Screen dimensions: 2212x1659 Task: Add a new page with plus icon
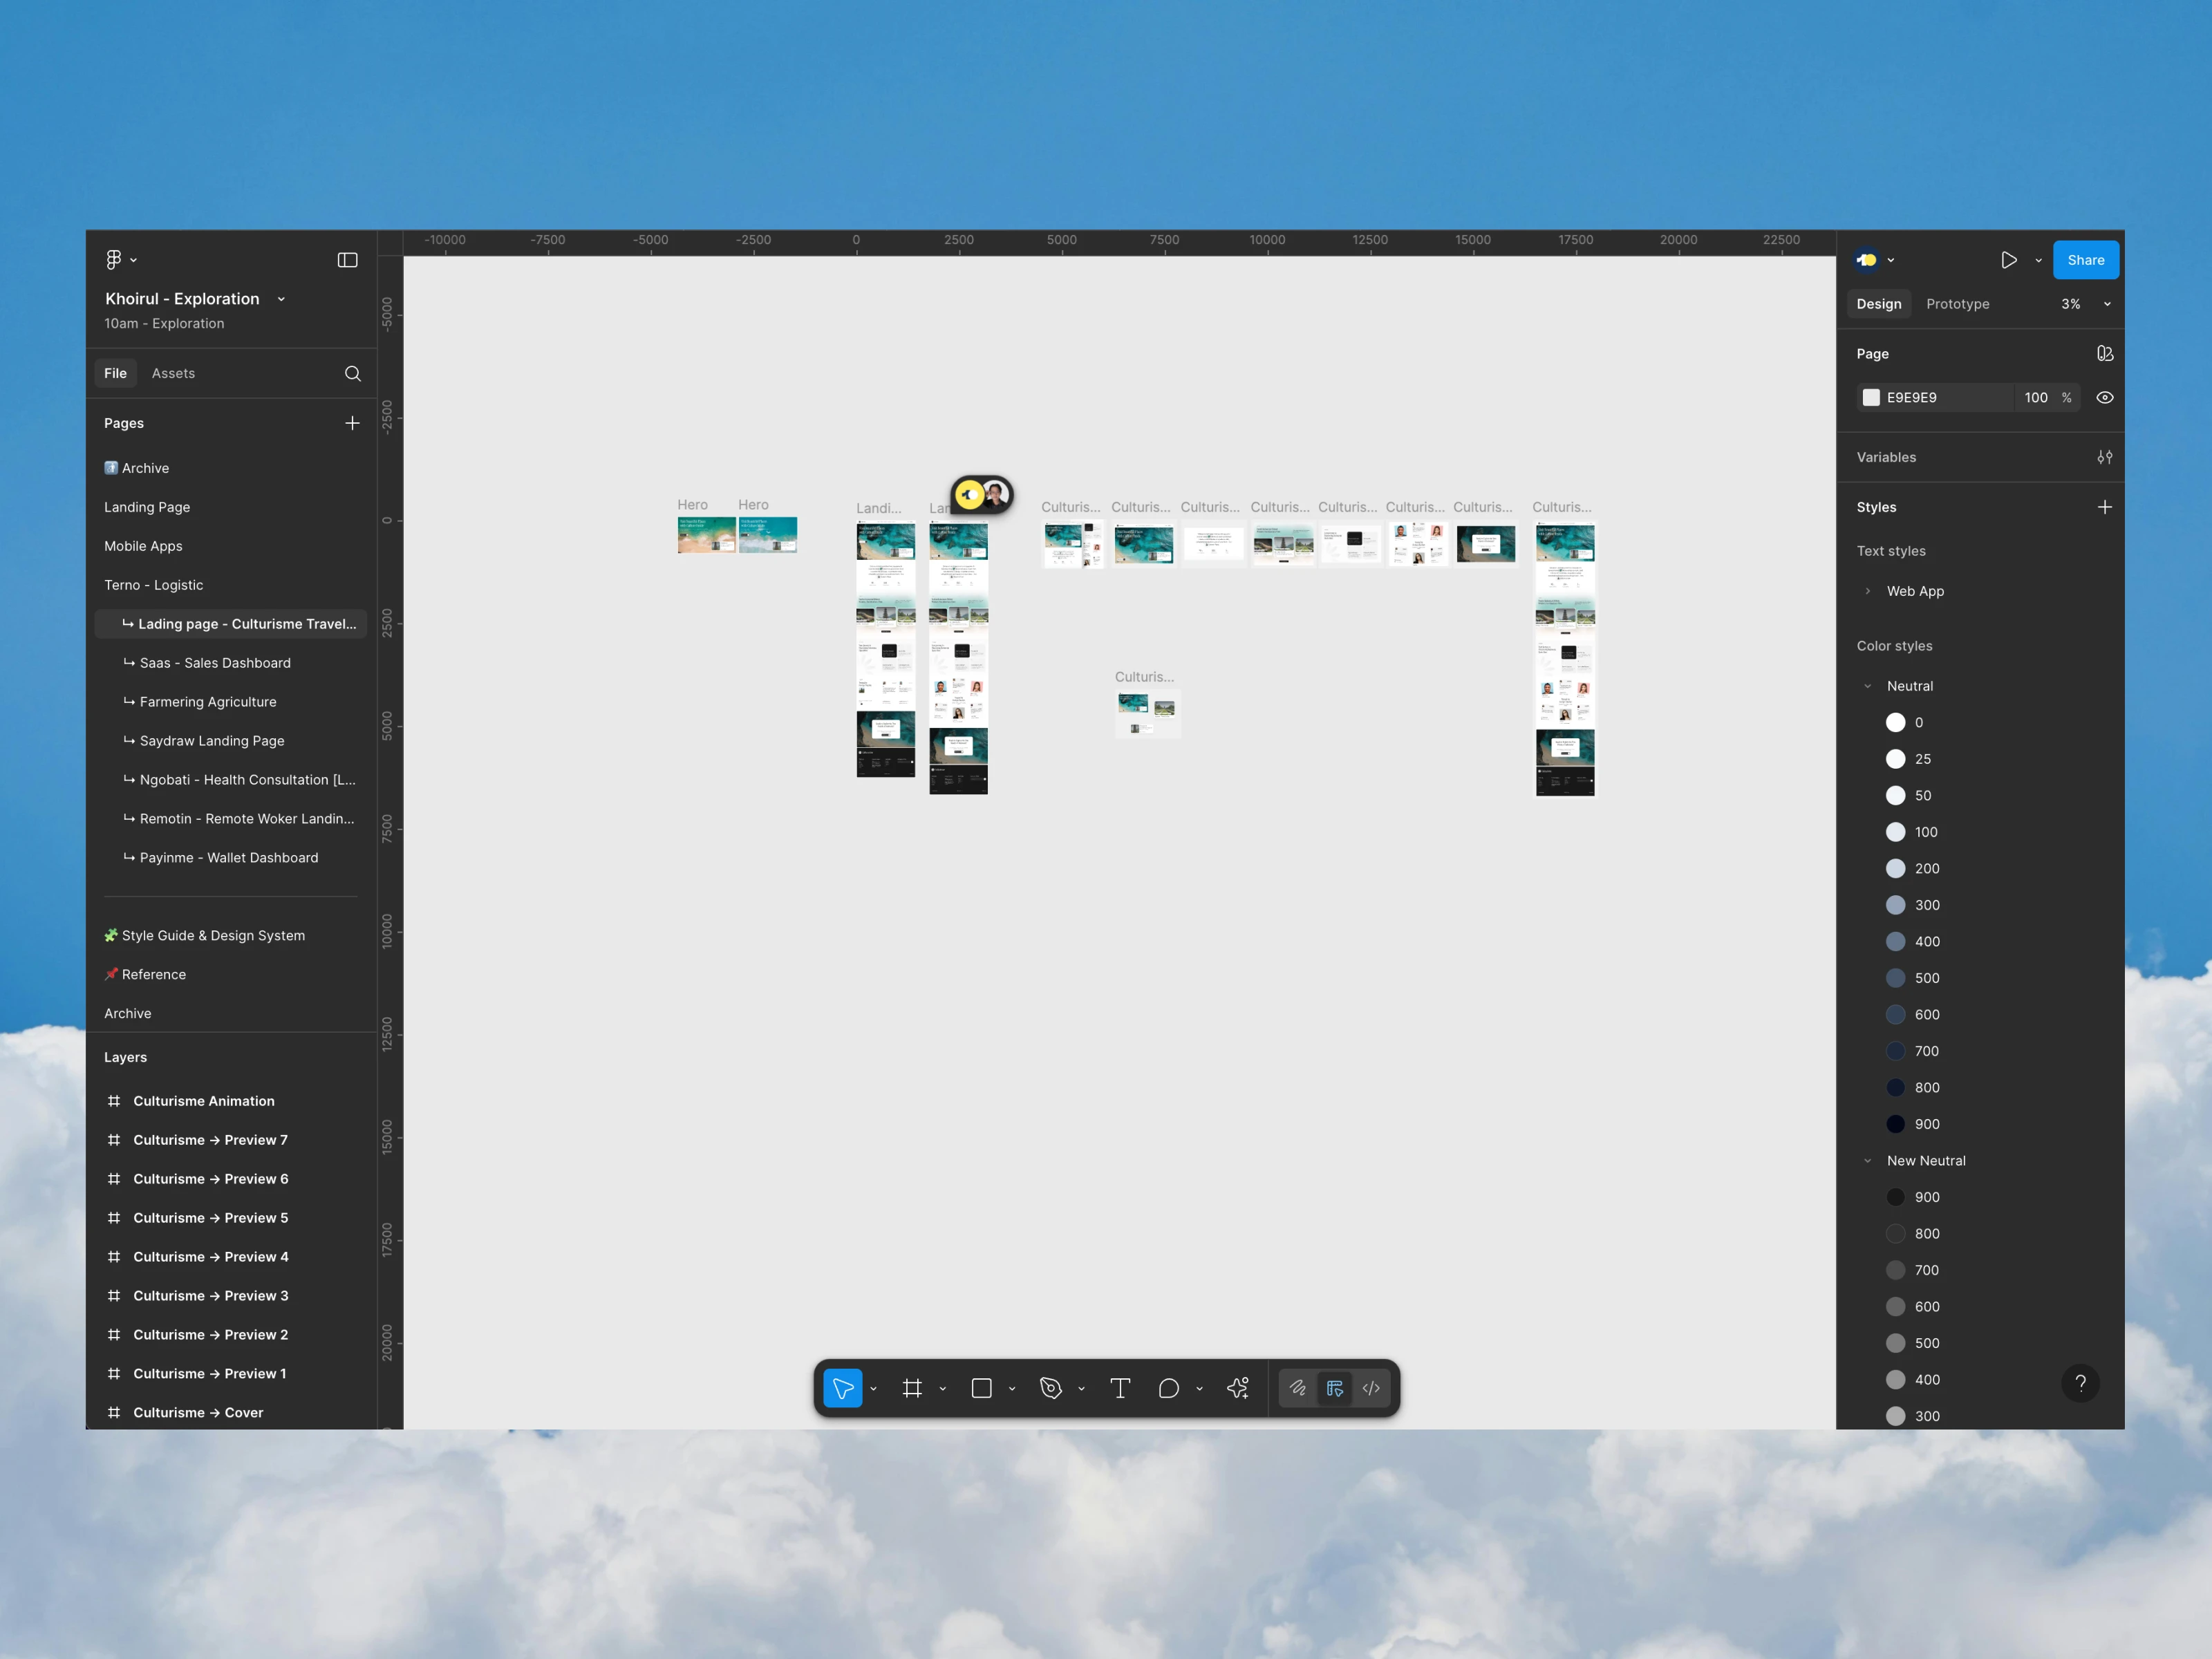point(352,423)
